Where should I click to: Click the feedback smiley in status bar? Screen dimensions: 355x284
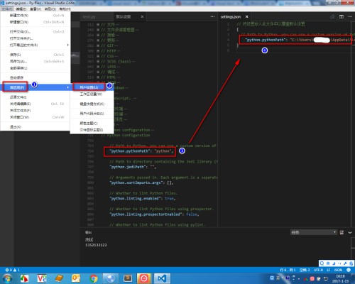pos(349,270)
